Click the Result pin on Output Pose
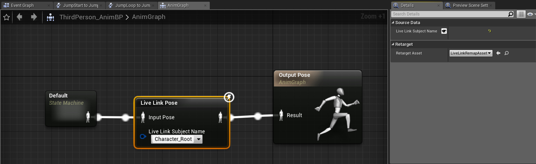 pyautogui.click(x=281, y=115)
